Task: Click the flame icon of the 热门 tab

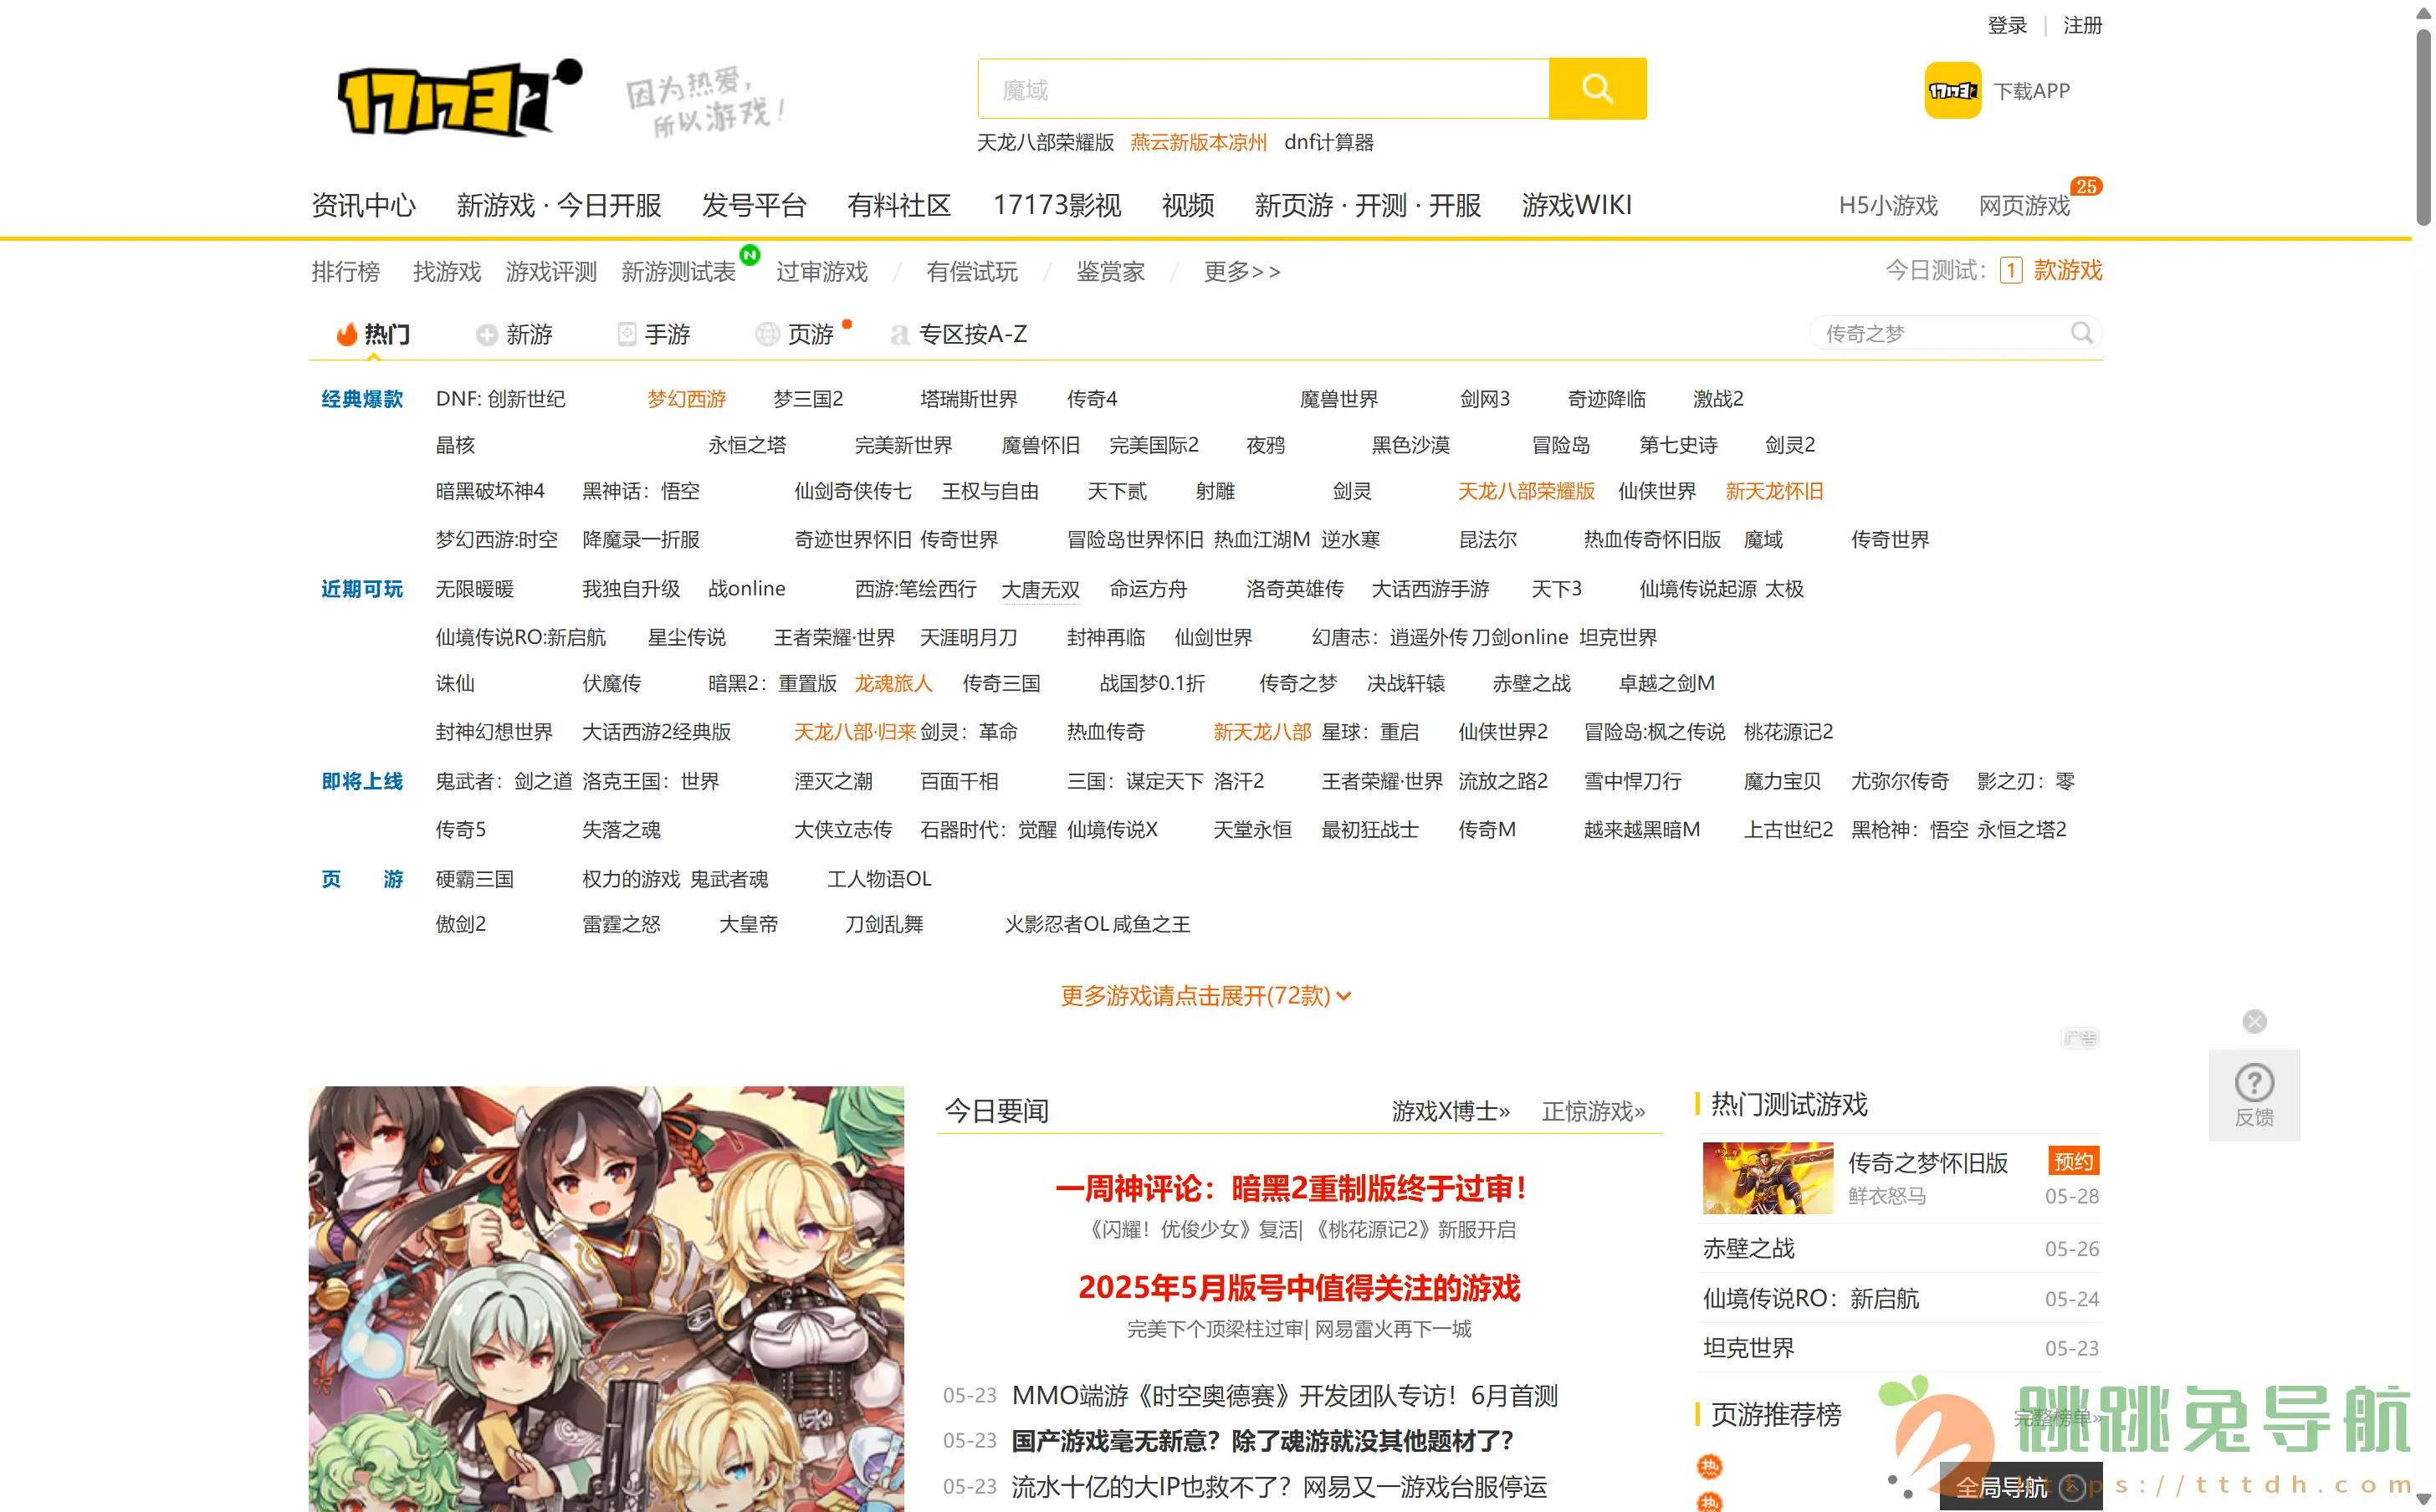Action: coord(347,334)
